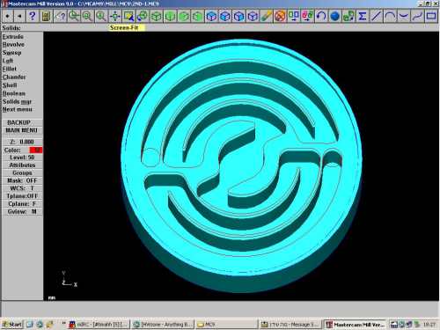Open the MC9 folder taskbar button
The width and height of the screenshot is (440, 330).
(x=226, y=324)
